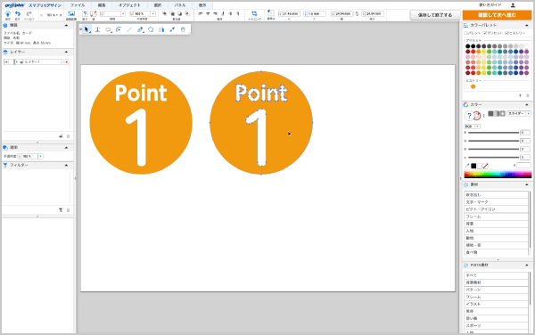The height and width of the screenshot is (335, 535).
Task: Open the Speech bubble materials category
Action: [496, 194]
